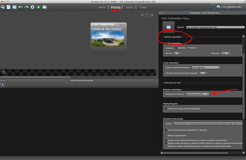Select Derecha rotation direction

[x=188, y=48]
